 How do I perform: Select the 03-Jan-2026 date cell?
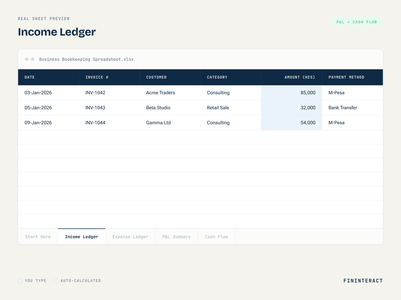point(48,93)
